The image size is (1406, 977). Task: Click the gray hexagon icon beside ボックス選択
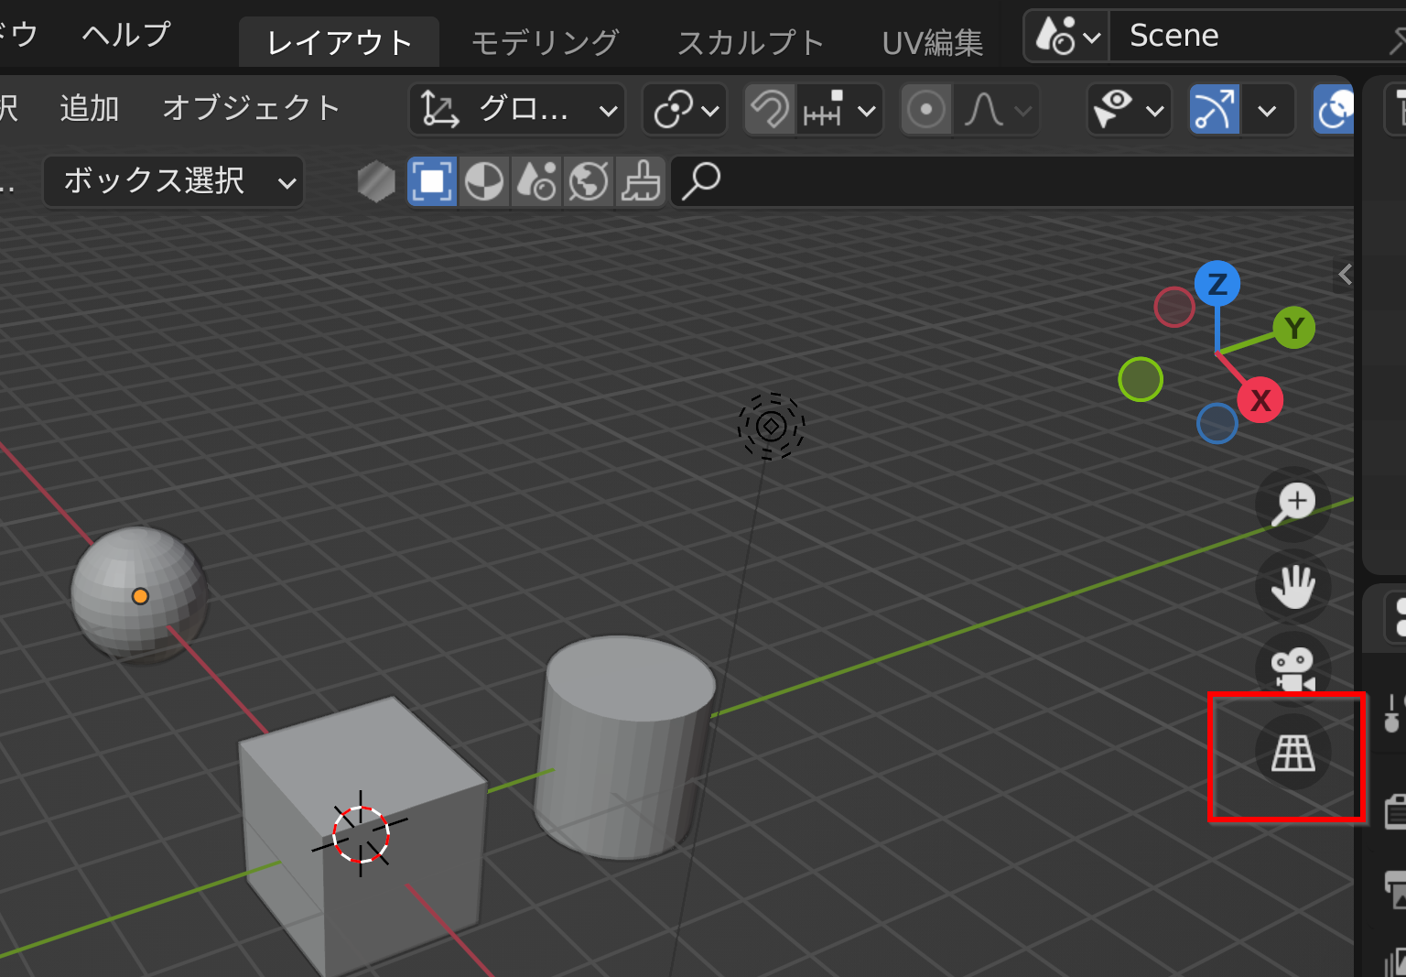coord(376,181)
